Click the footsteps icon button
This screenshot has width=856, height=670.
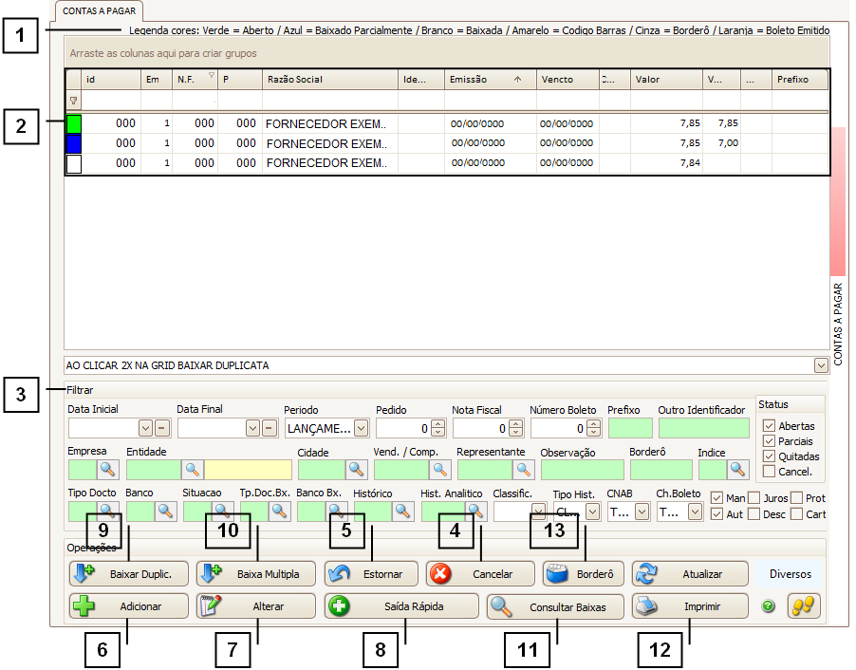point(803,606)
